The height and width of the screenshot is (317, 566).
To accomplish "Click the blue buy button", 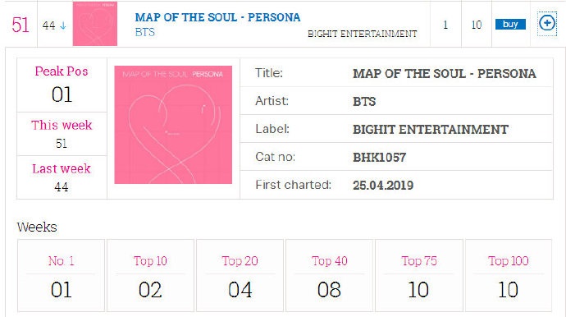I will [x=510, y=24].
